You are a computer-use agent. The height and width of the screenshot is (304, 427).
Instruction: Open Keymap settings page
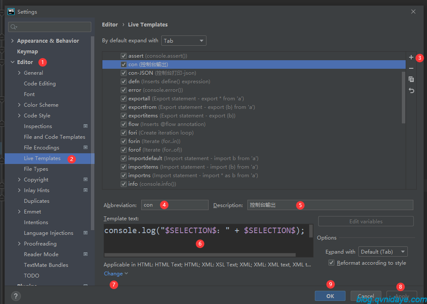click(27, 52)
